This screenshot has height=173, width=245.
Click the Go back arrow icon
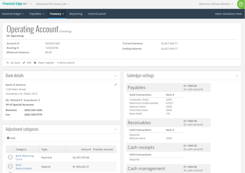coord(8,63)
